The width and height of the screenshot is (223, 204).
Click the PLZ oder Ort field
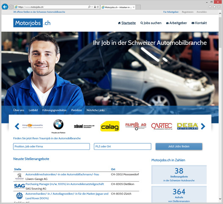(122, 147)
